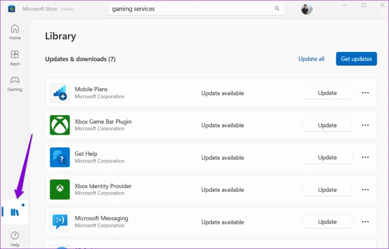Open the Home page in the sidebar
This screenshot has width=389, height=249.
click(15, 32)
